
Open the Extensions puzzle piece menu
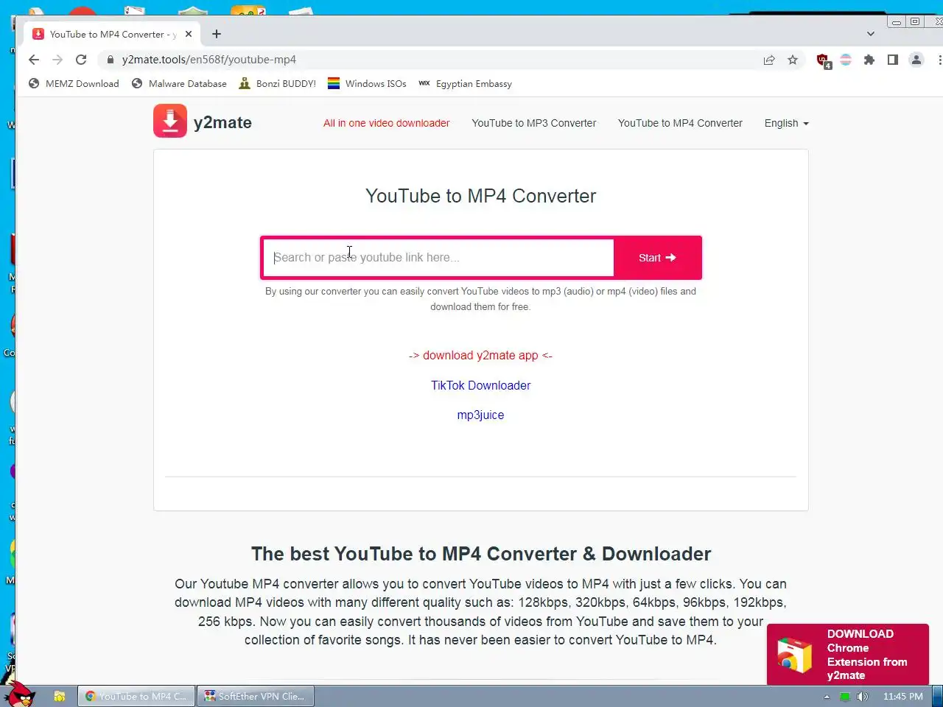pos(869,60)
